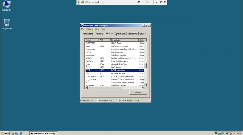Switch to the Processes tab

(99, 34)
